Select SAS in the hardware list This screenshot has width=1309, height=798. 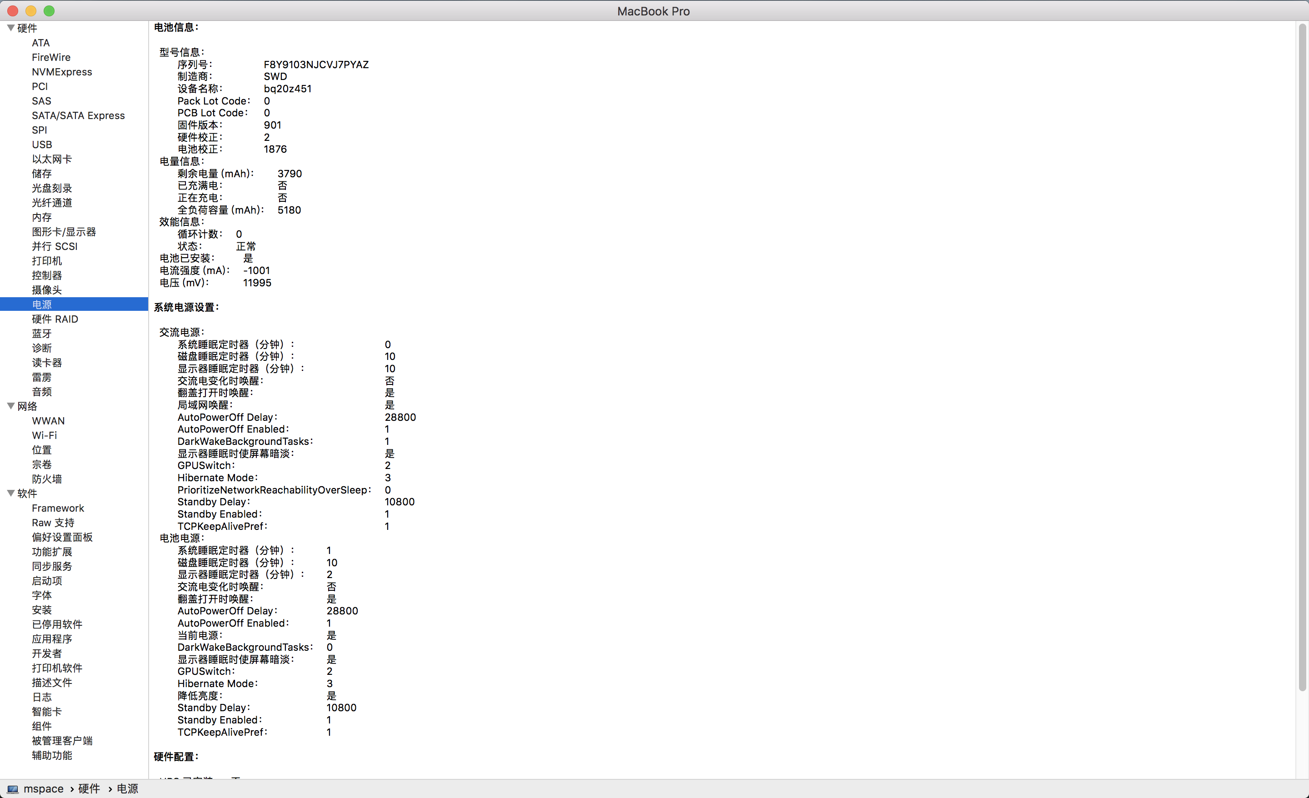pyautogui.click(x=41, y=101)
